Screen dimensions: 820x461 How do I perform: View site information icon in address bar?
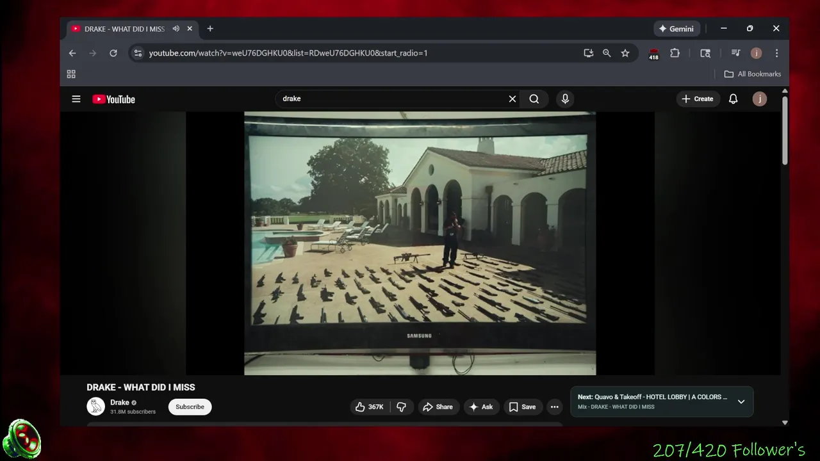tap(138, 53)
